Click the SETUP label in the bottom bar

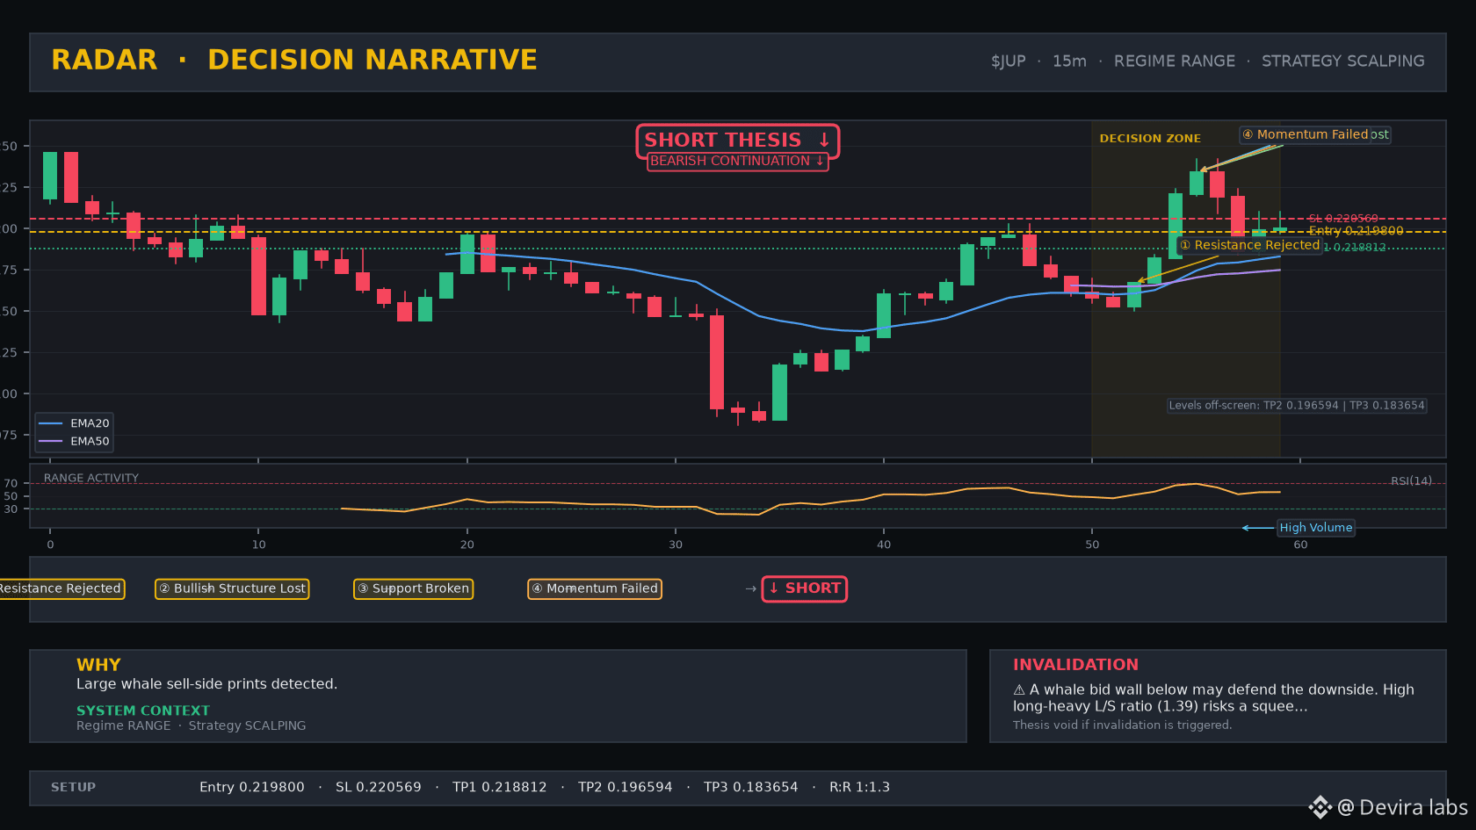(x=73, y=787)
